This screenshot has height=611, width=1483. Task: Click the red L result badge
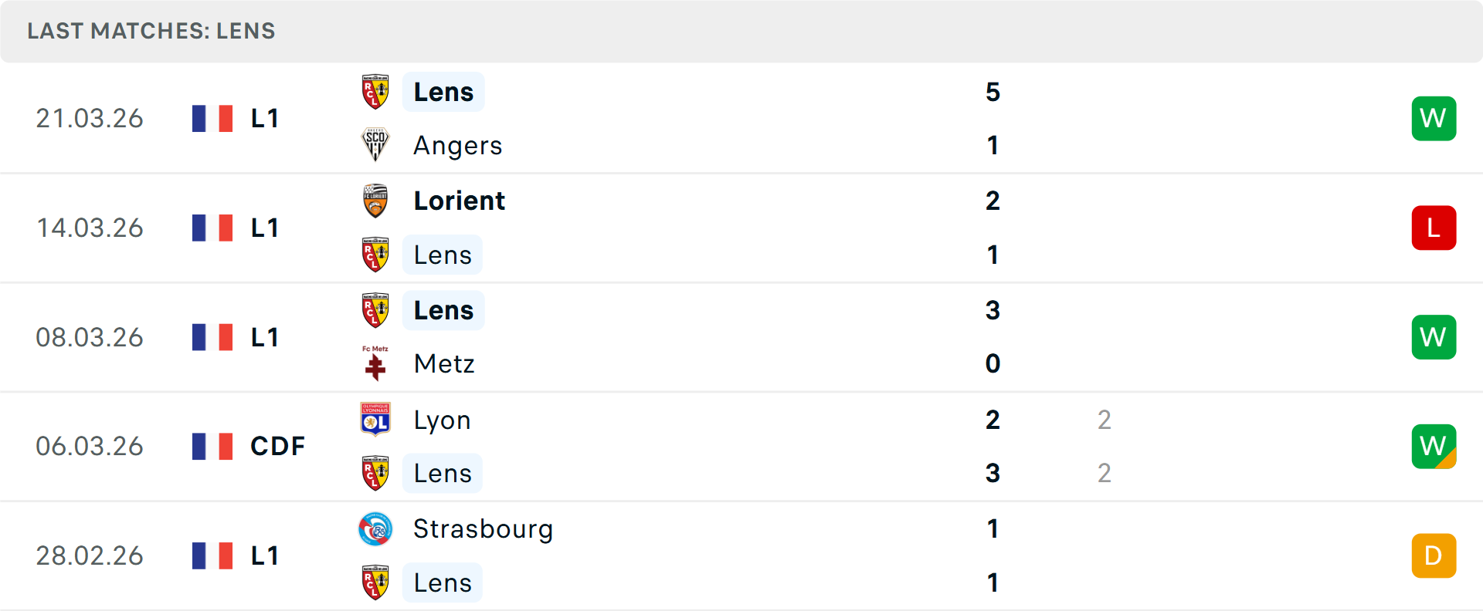(x=1434, y=228)
